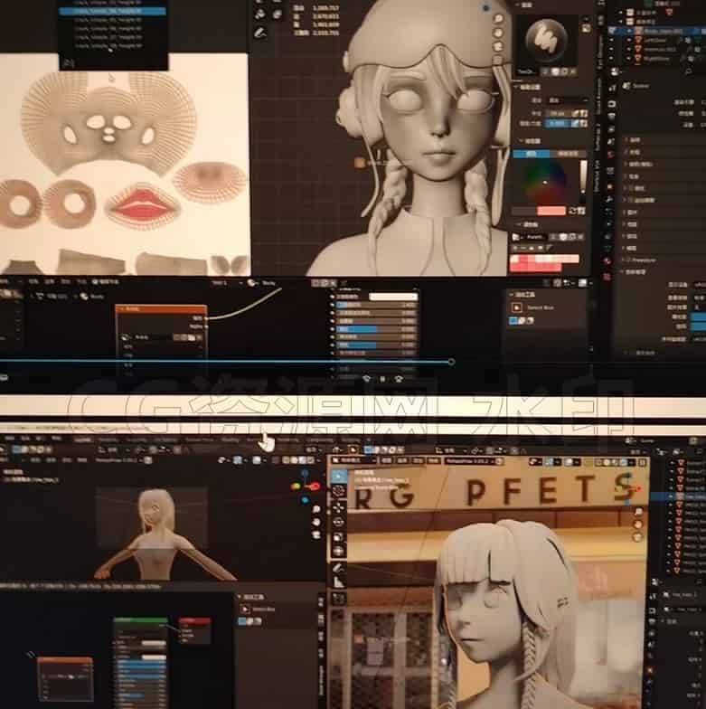This screenshot has width=706, height=709.
Task: Select the annotate pencil tool in upper toolbar
Action: coord(260,33)
